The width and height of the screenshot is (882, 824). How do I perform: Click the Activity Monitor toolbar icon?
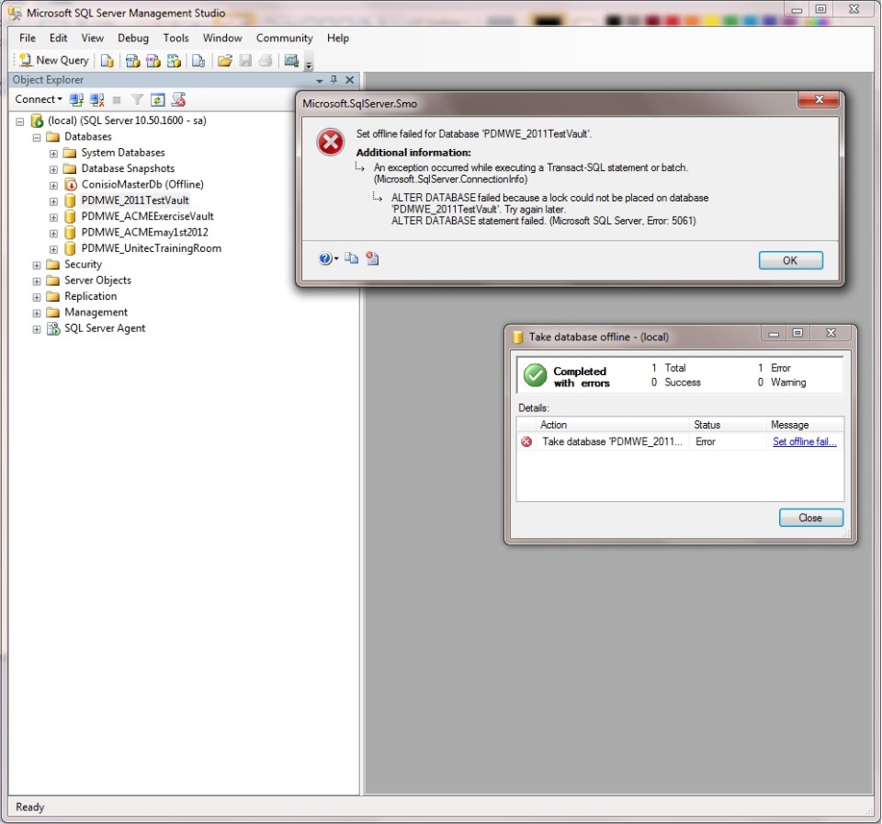pyautogui.click(x=291, y=61)
